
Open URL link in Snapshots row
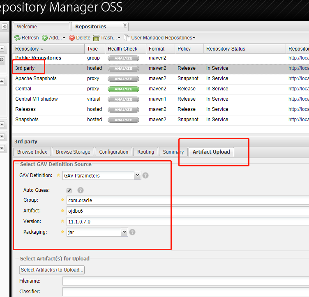[299, 120]
